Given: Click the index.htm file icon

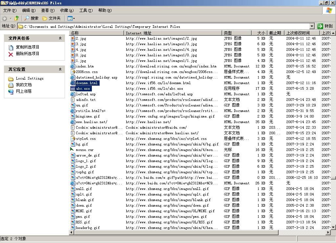Looking at the screenshot, I should [73, 66].
